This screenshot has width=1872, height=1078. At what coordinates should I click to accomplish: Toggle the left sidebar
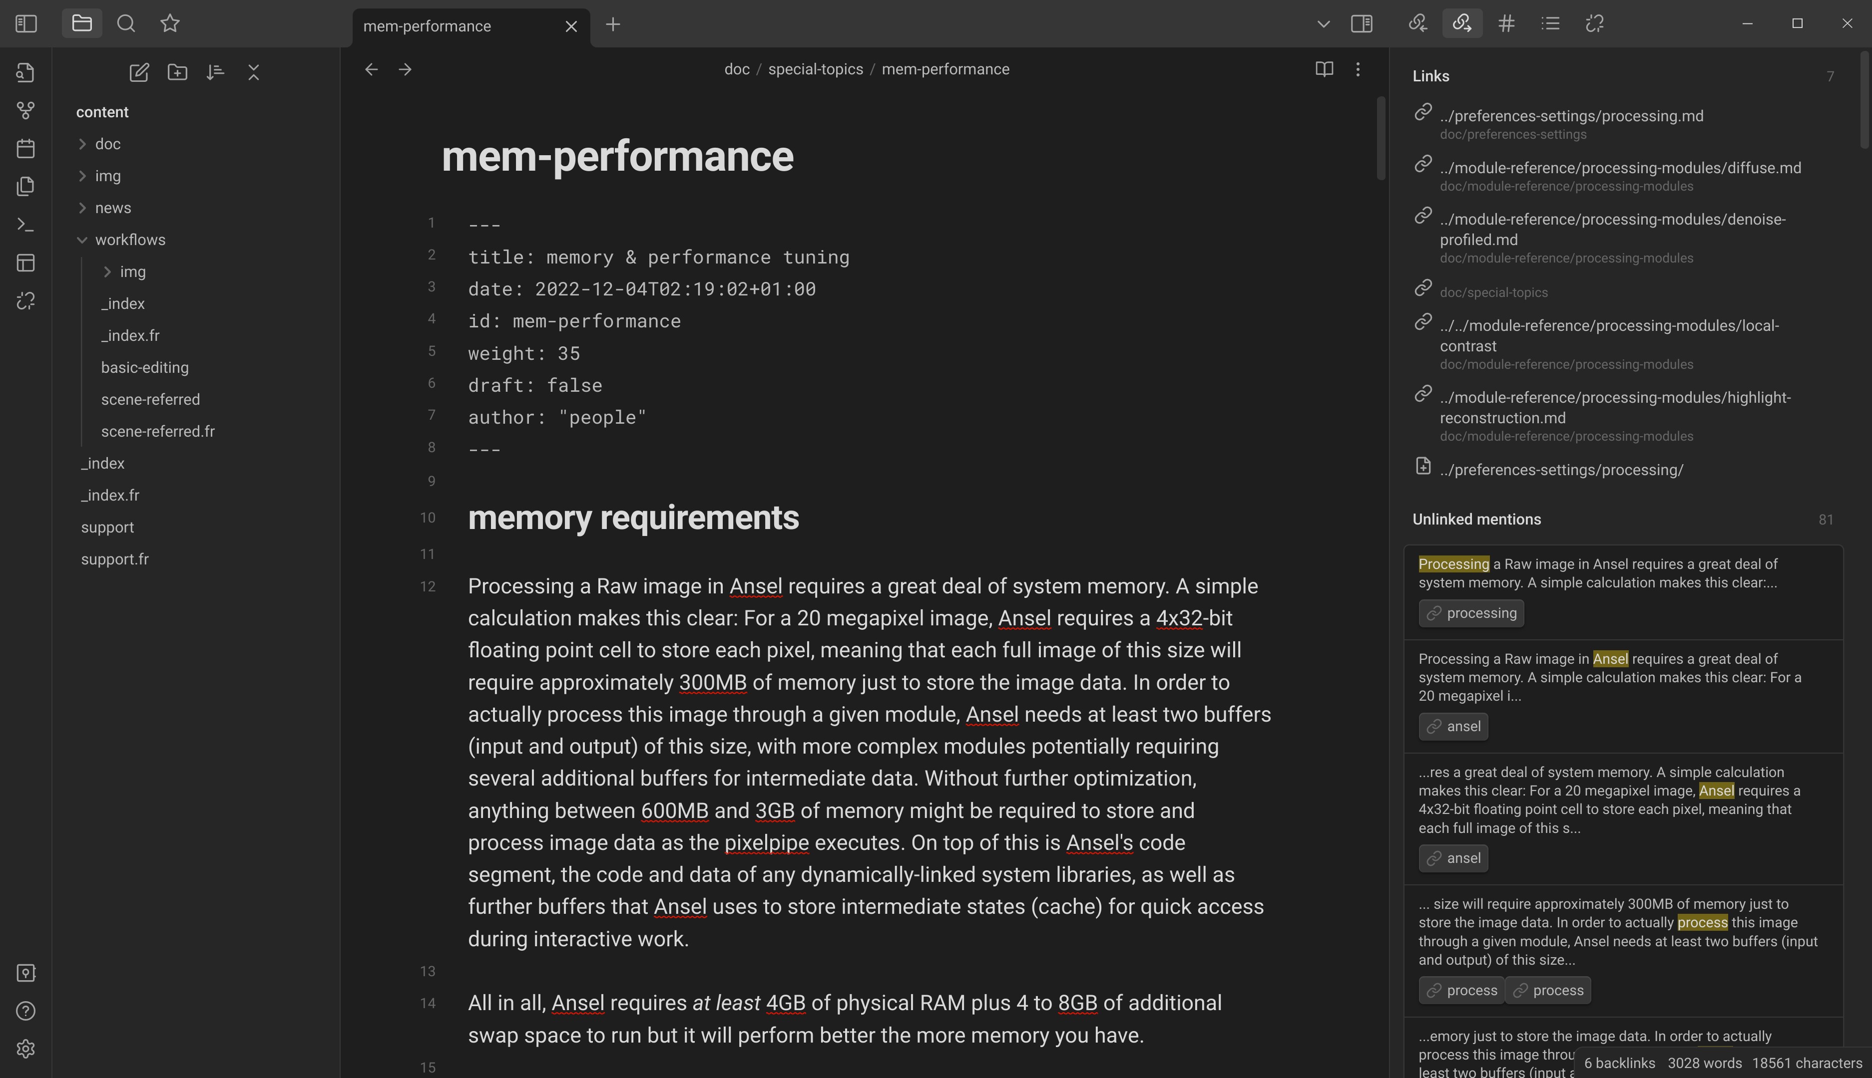pos(26,23)
